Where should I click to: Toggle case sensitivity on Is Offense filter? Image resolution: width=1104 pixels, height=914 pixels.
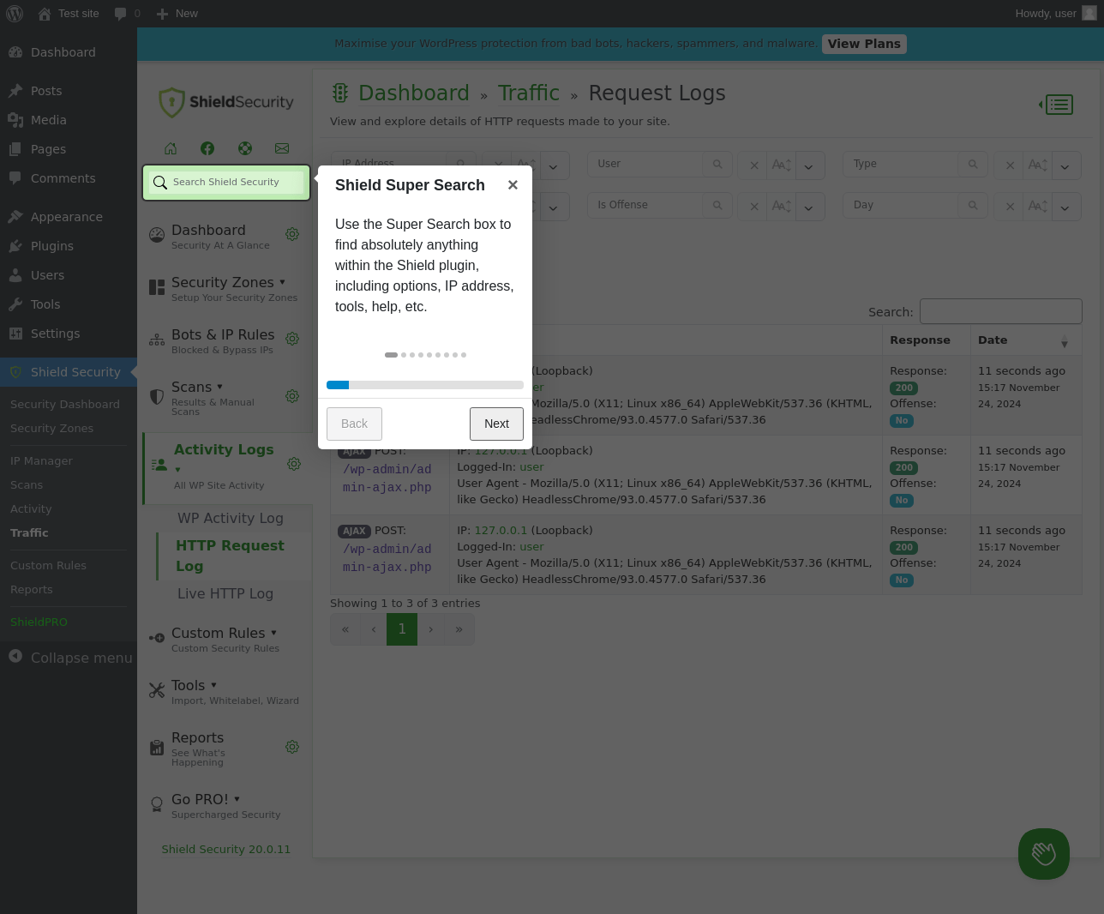(x=782, y=206)
